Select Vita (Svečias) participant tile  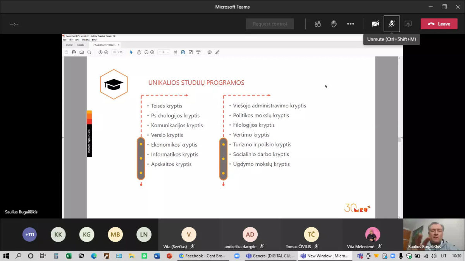(189, 235)
